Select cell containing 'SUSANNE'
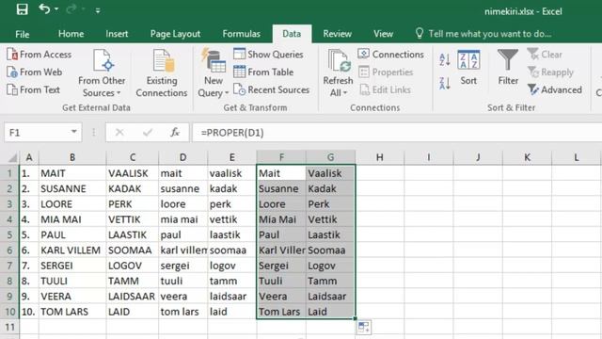 pos(72,188)
